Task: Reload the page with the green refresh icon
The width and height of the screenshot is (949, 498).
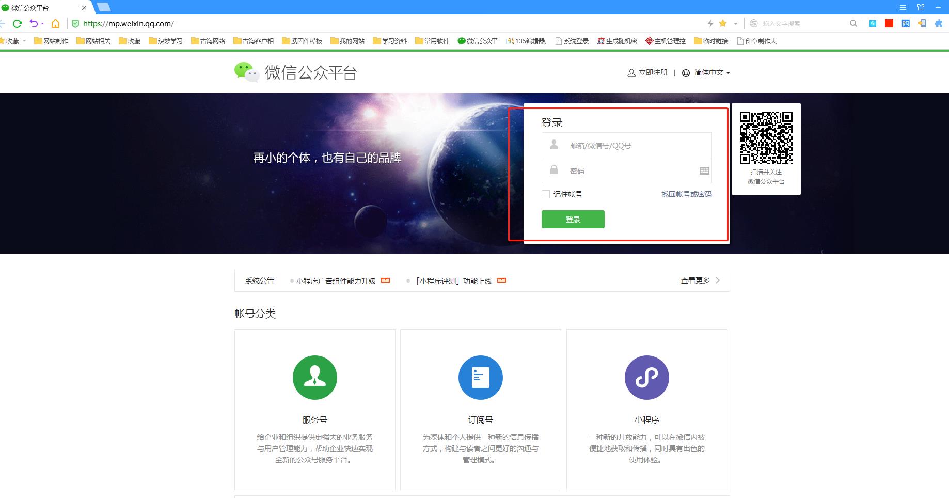Action: (x=17, y=23)
